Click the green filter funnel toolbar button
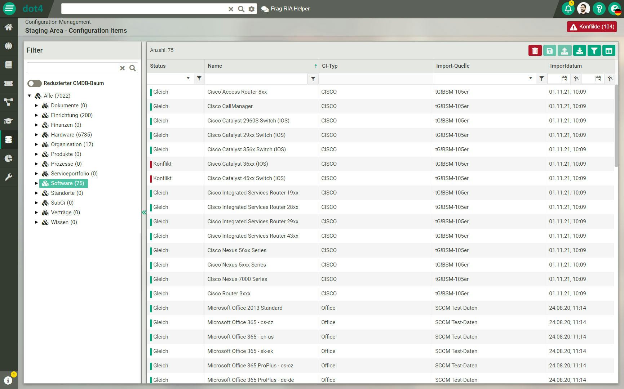Viewport: 624px width, 389px height. (594, 51)
